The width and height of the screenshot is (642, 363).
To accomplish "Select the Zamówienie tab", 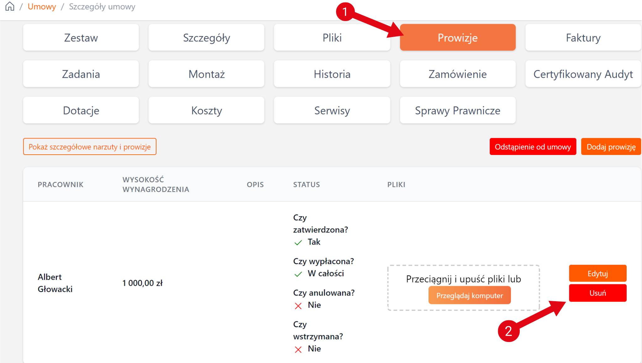I will click(x=458, y=74).
